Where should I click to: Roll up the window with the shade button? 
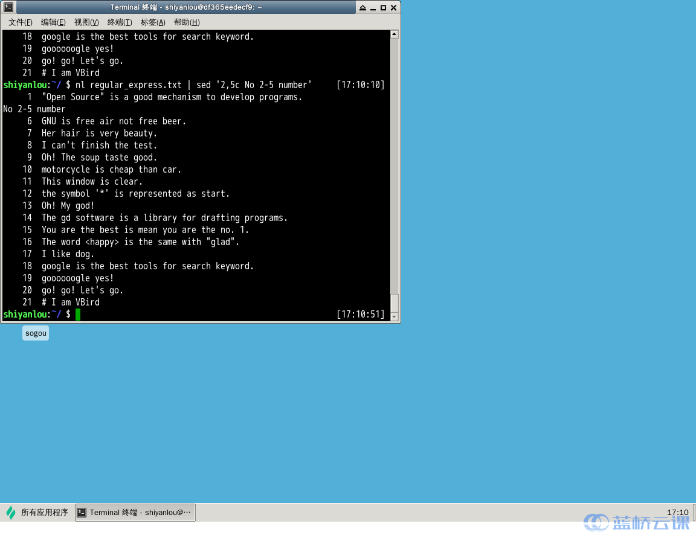coord(362,8)
